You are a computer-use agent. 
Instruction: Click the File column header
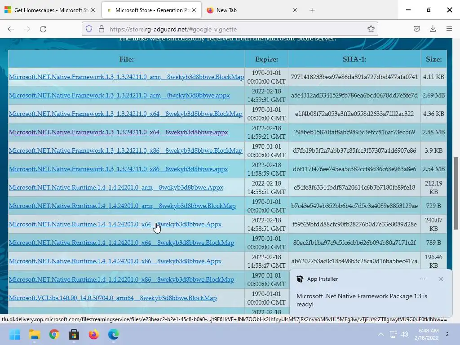coord(126,59)
